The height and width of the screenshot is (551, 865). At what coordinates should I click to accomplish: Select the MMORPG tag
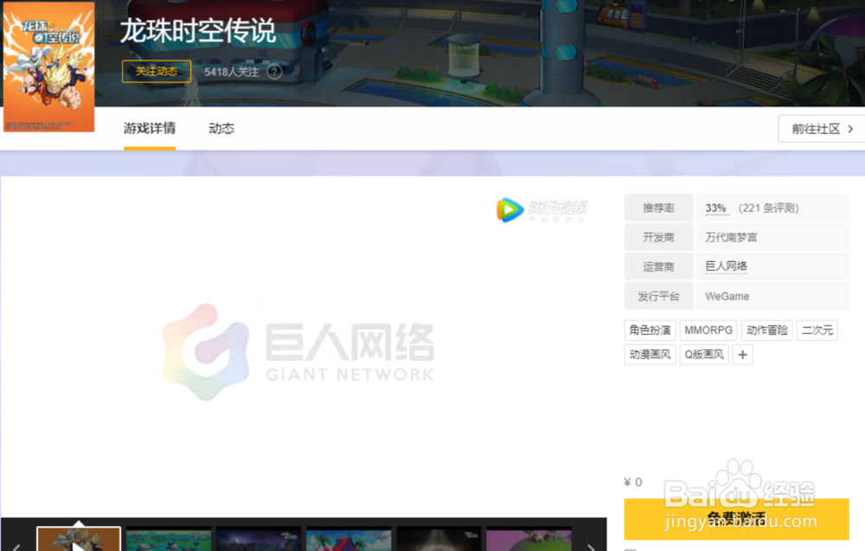point(708,330)
